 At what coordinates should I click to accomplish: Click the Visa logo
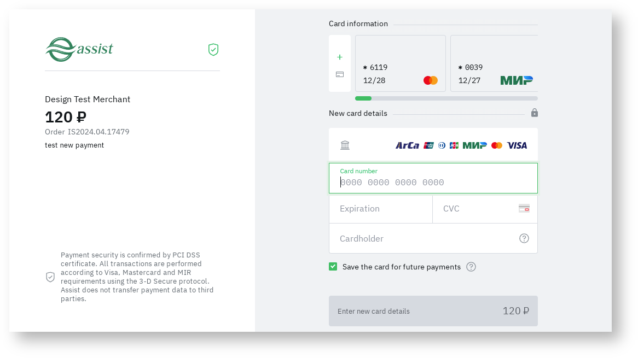[517, 145]
